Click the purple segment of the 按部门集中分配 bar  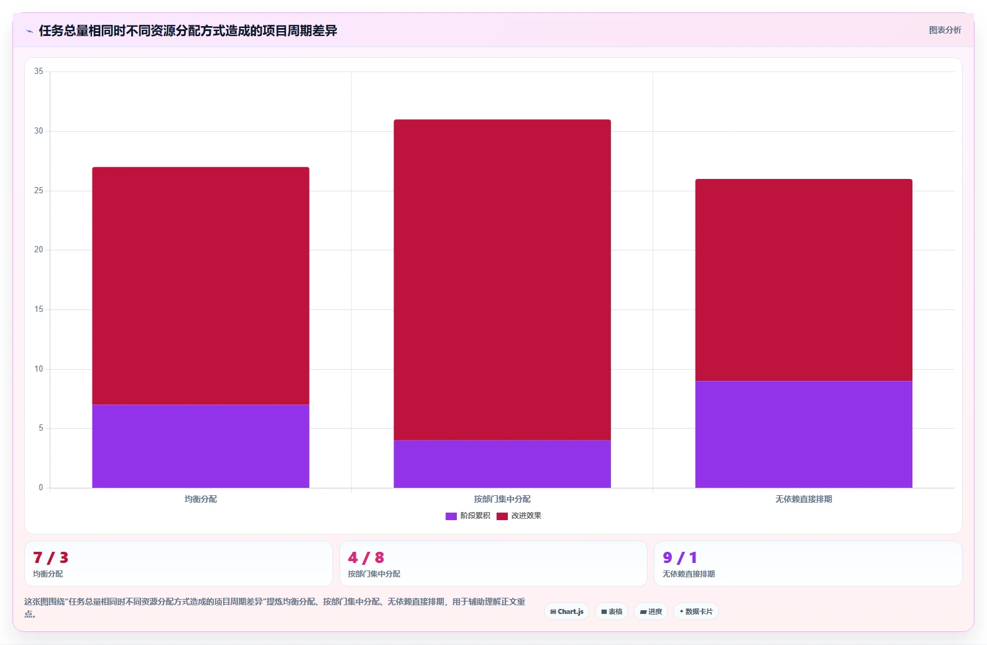click(502, 464)
